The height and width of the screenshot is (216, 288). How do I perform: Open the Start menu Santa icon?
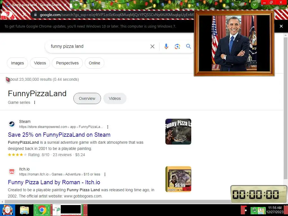7,210
